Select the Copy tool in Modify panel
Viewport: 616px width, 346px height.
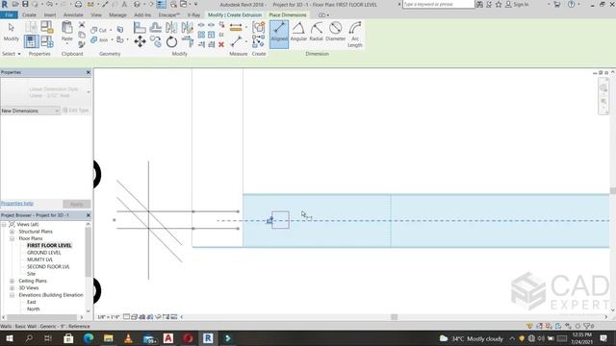156,41
